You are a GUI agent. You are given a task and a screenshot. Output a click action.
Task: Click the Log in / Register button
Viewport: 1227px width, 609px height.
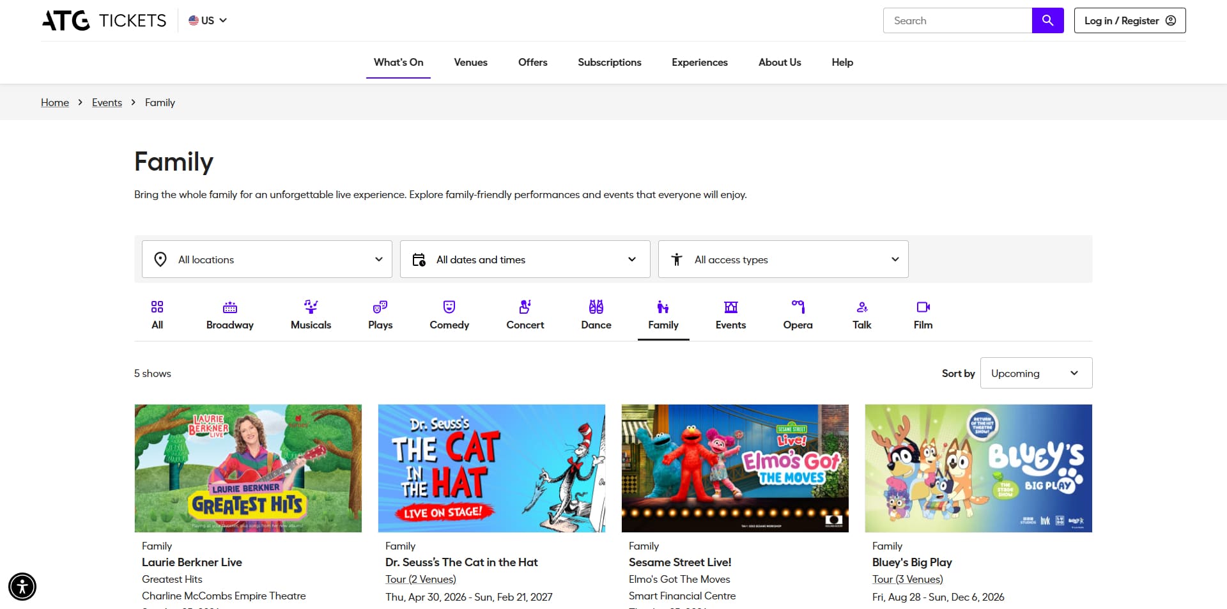pyautogui.click(x=1130, y=20)
